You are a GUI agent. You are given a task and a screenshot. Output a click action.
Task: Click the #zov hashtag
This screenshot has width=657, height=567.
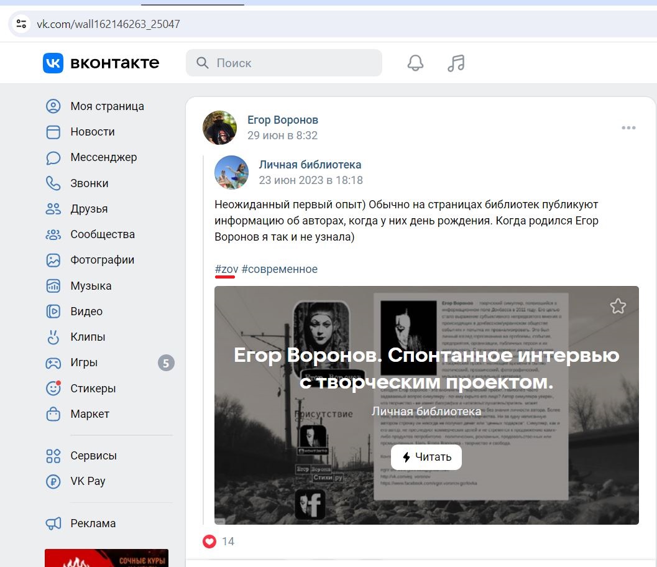(x=226, y=269)
